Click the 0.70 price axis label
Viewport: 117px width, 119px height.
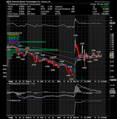[112, 62]
